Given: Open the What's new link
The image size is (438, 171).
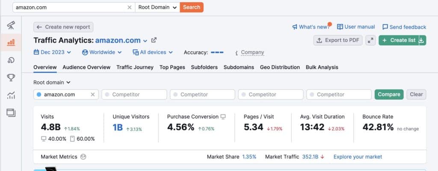Looking at the screenshot, I should pyautogui.click(x=311, y=27).
